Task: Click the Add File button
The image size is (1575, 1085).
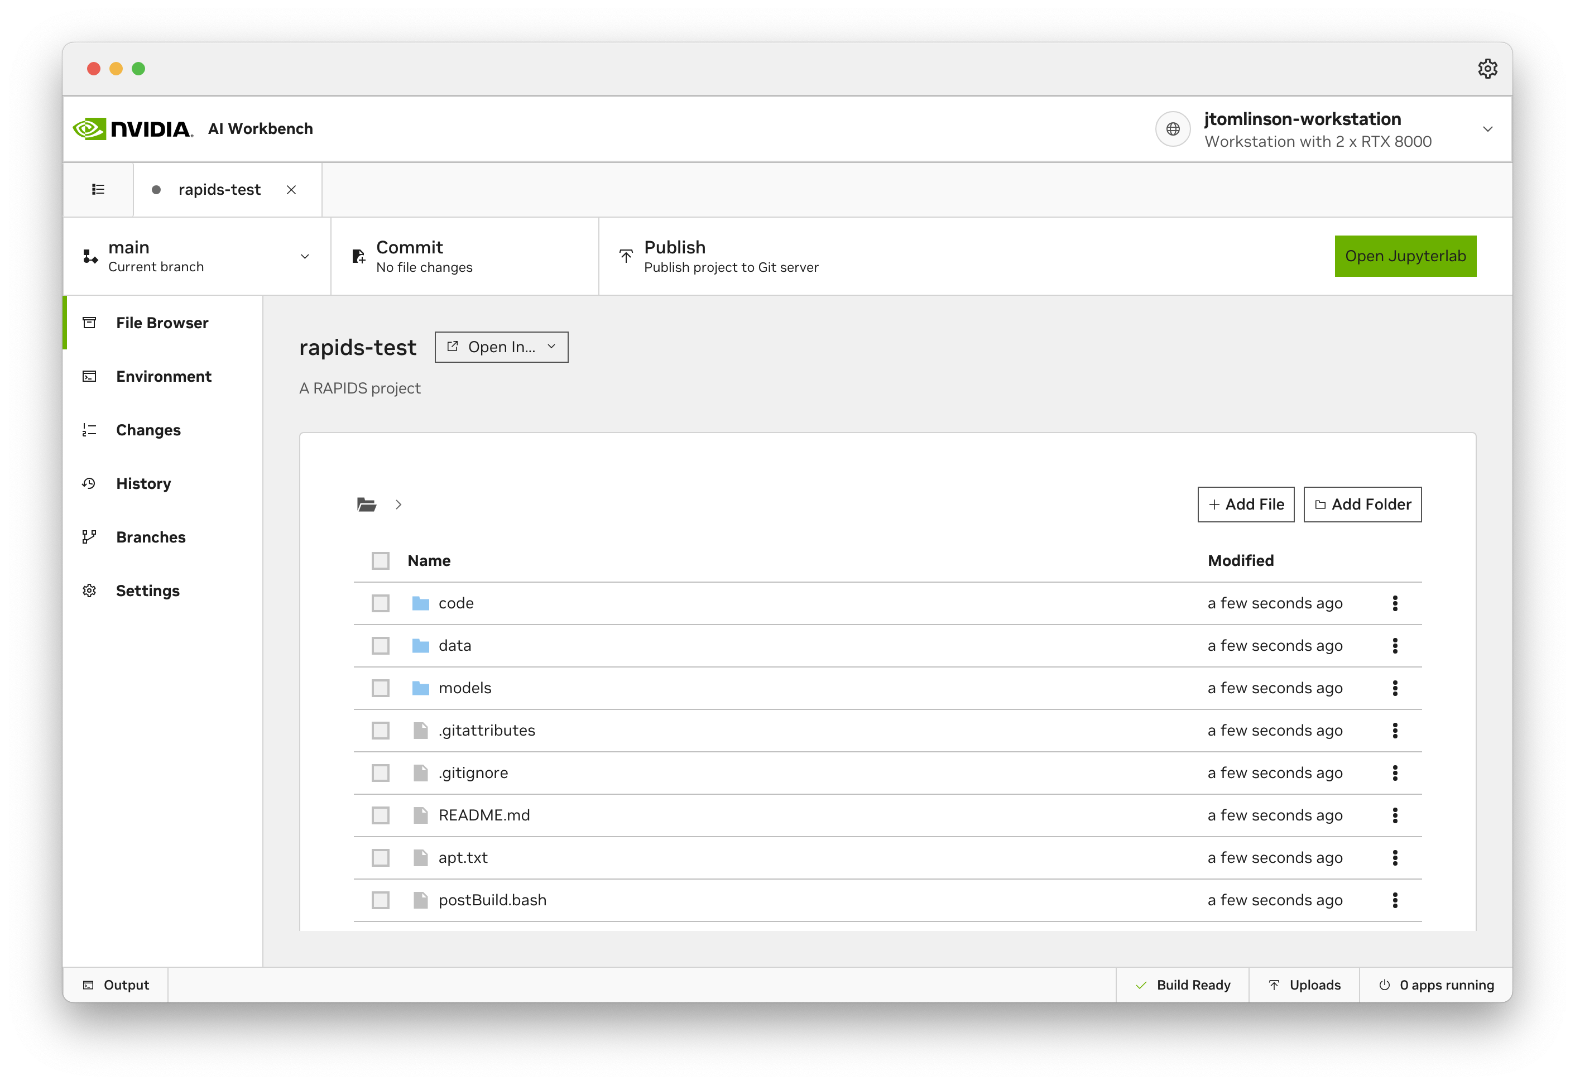Action: (1245, 505)
